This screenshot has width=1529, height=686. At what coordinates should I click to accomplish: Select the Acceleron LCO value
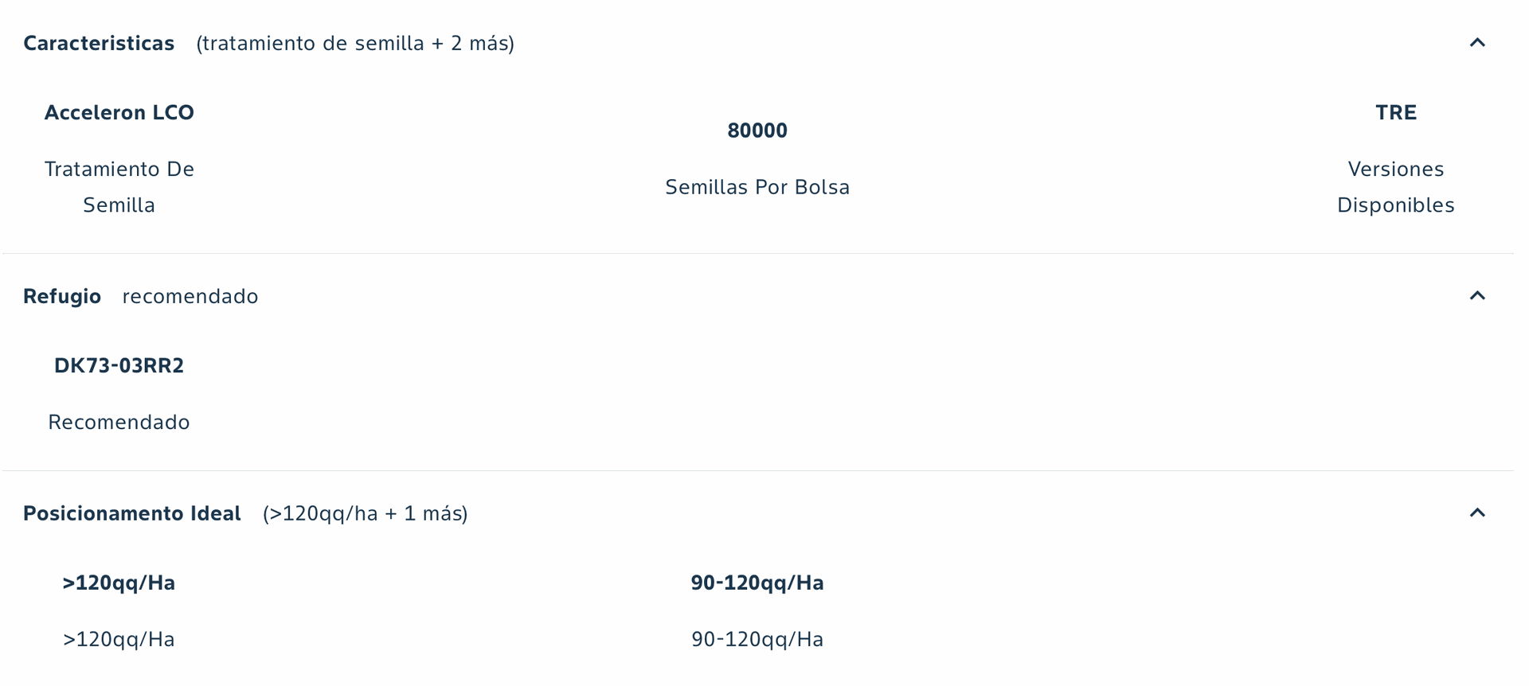(x=119, y=112)
